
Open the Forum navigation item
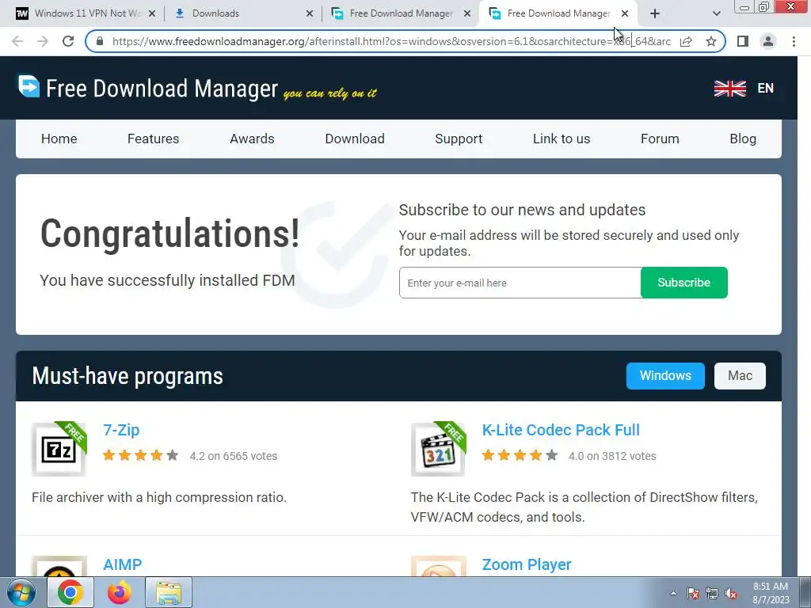pyautogui.click(x=660, y=139)
